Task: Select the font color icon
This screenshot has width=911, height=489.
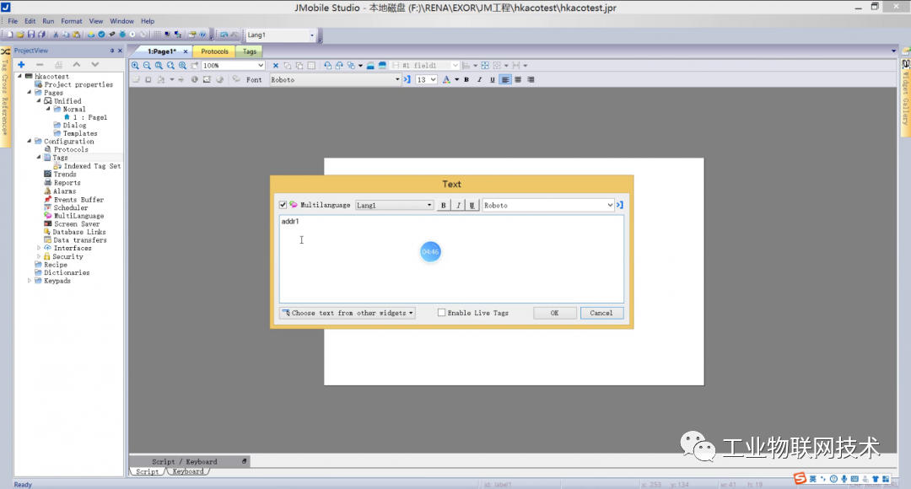Action: (447, 78)
